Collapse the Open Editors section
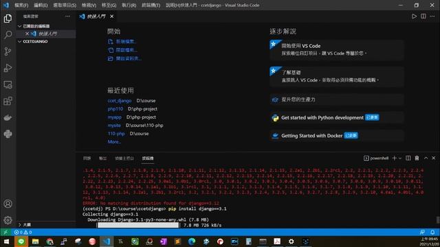The height and width of the screenshot is (247, 440). [x=20, y=26]
